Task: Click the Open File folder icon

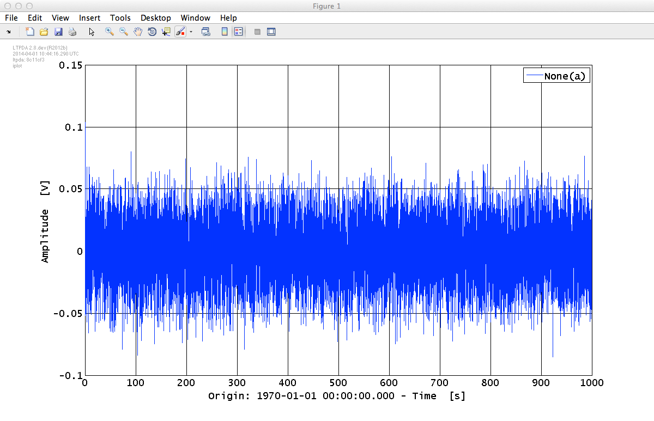Action: [x=44, y=32]
